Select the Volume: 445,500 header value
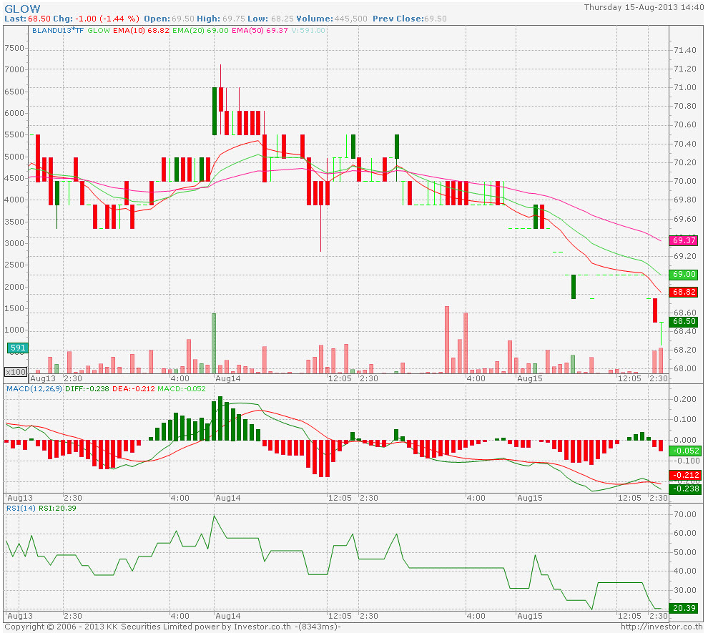Viewport: 708px width, 633px height. [x=332, y=19]
